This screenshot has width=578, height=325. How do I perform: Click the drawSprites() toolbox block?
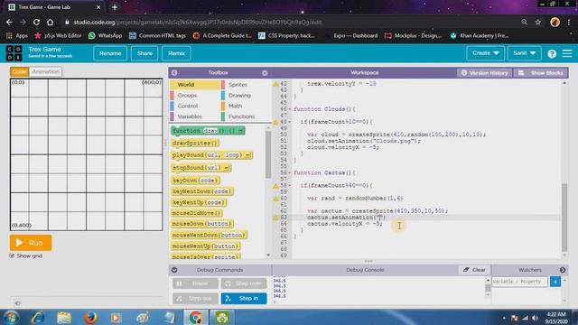(195, 144)
